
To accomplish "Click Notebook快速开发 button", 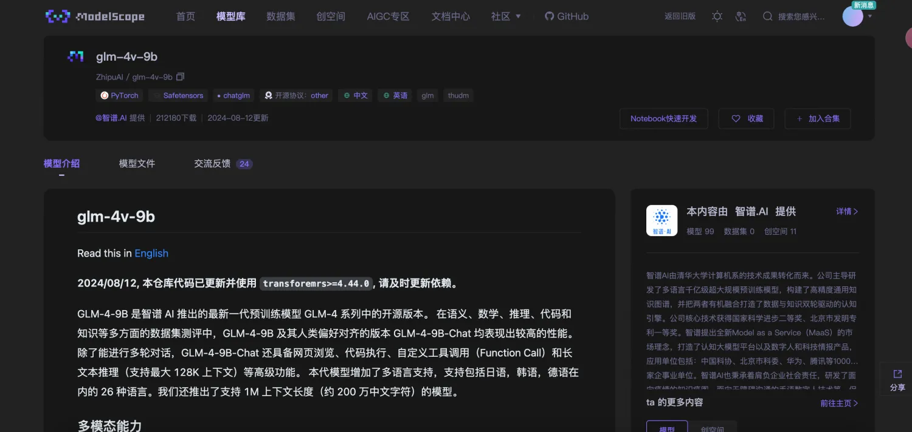I will [x=664, y=118].
